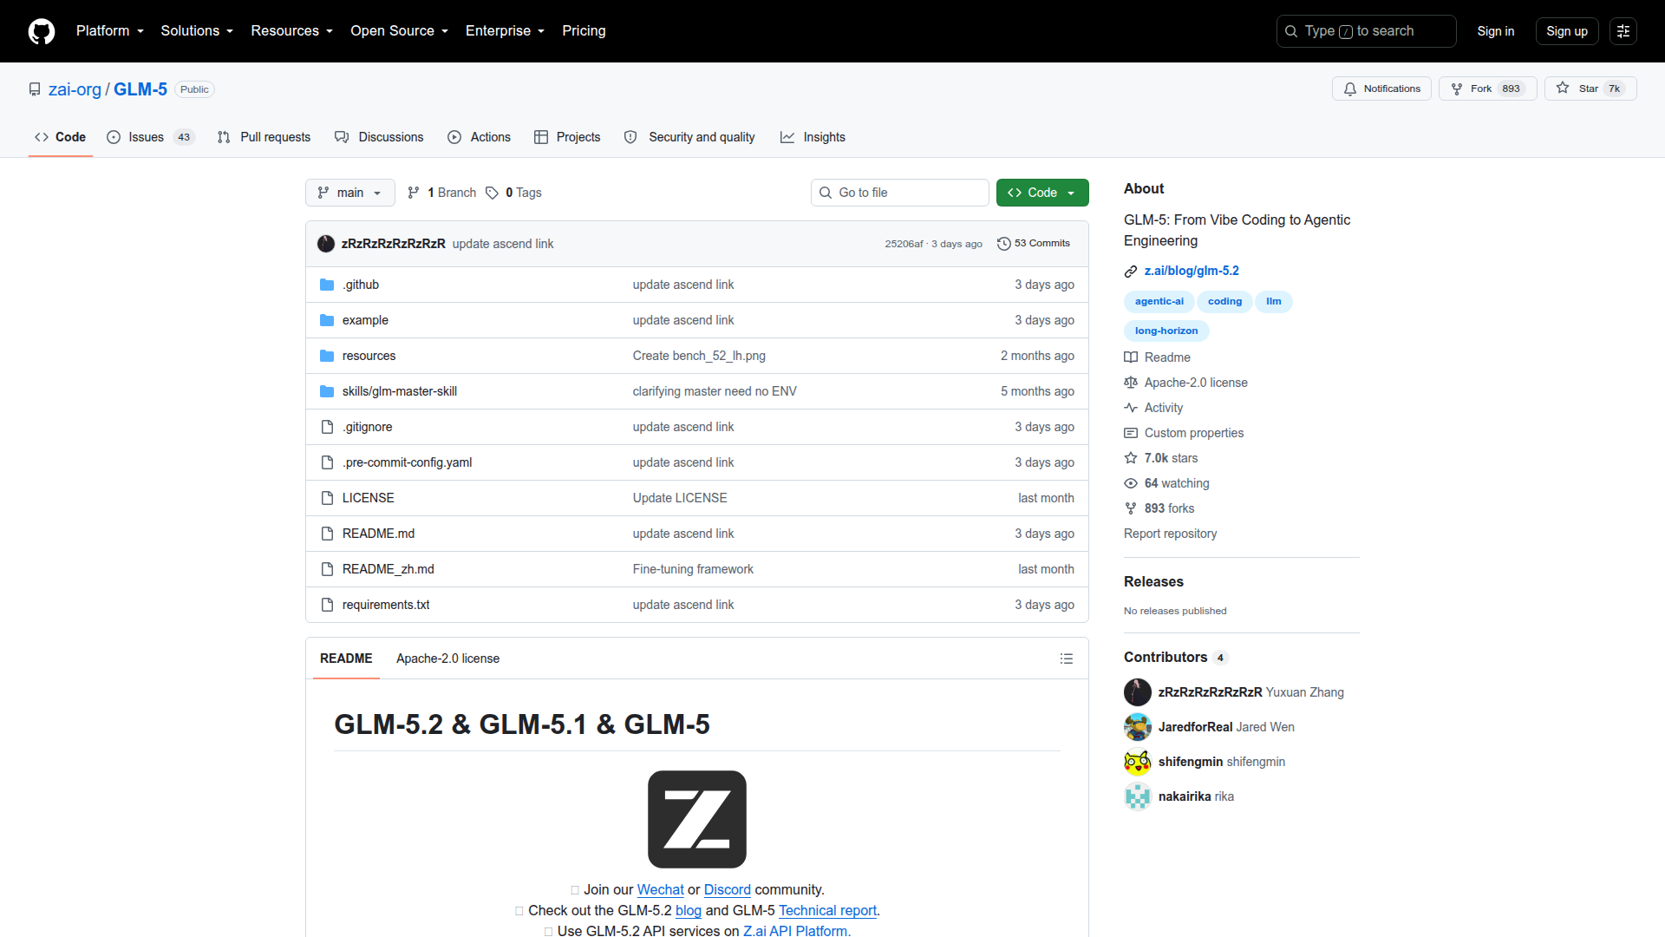Viewport: 1665px width, 937px height.
Task: View zRzRzRzRzRzRzR commit author avatar
Action: pos(326,244)
